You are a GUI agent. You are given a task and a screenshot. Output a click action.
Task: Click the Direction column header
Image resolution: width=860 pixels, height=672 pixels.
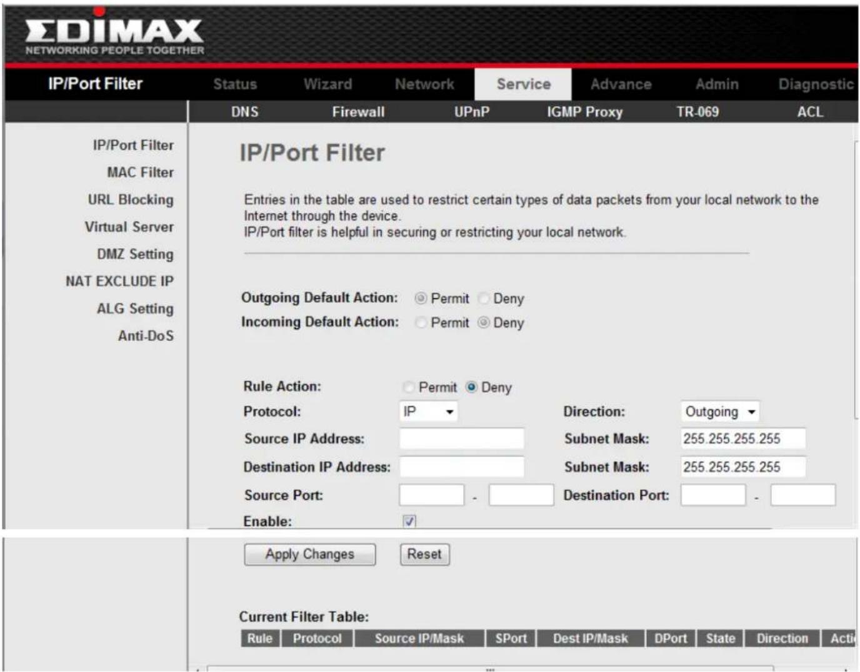[x=782, y=638]
